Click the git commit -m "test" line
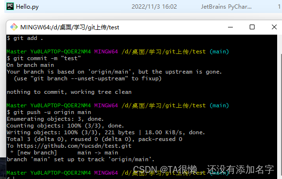The height and width of the screenshot is (179, 282). pos(44,58)
